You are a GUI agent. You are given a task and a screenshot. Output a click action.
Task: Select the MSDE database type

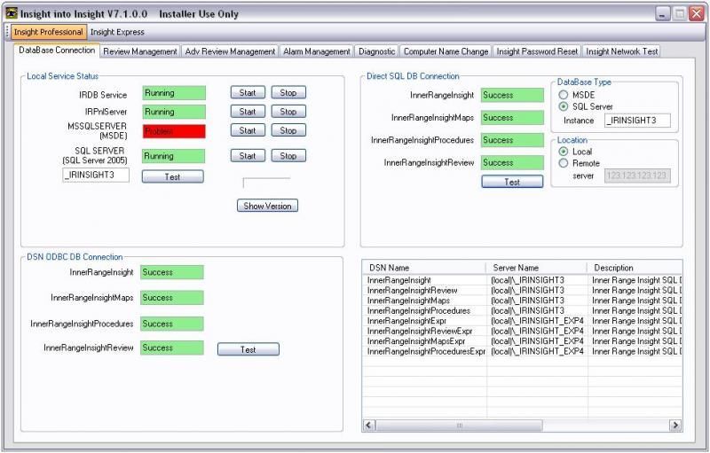click(x=564, y=94)
